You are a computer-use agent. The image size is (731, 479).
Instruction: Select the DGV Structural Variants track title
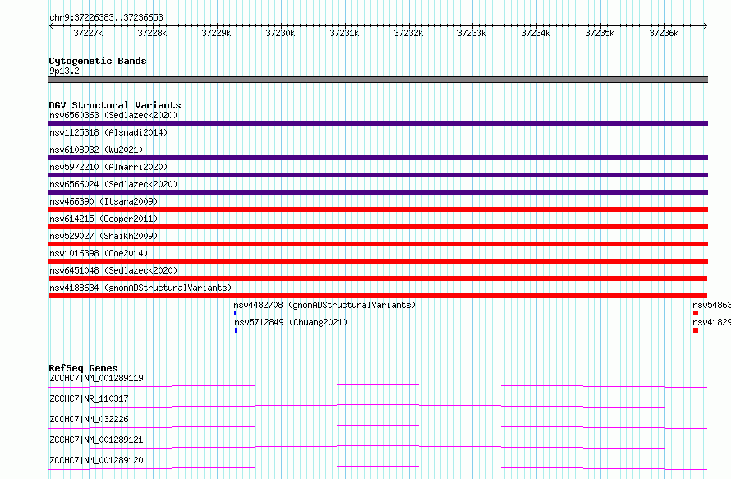coord(115,105)
